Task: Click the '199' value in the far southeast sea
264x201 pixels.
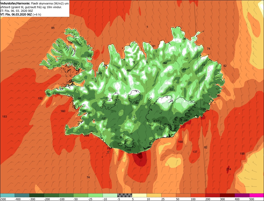Action: [x=242, y=154]
